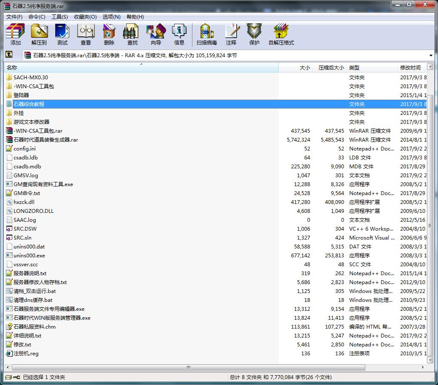Open the 工具(S) menu
This screenshot has width=438, height=385.
(x=59, y=17)
